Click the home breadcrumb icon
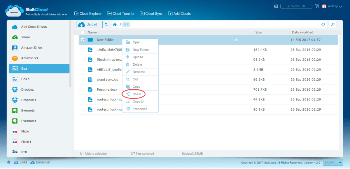The image size is (350, 169). pyautogui.click(x=115, y=24)
